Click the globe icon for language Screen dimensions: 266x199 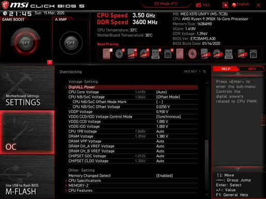233,5
